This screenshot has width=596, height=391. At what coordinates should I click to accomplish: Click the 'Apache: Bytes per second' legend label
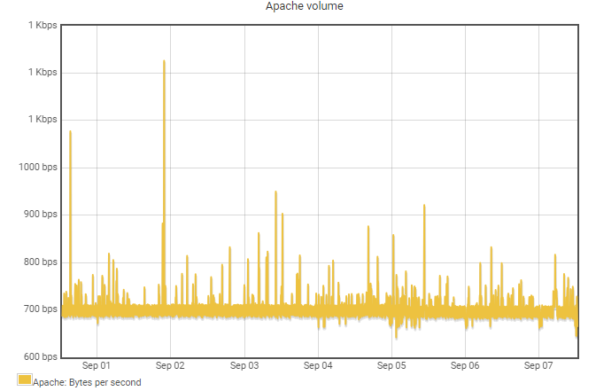pos(87,382)
